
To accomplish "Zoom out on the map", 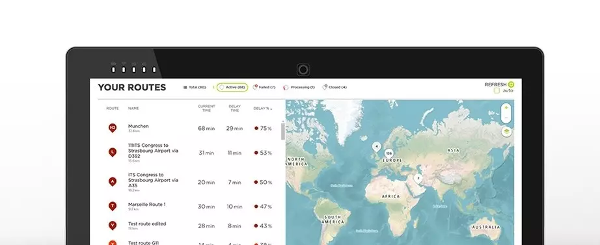I will coord(506,118).
